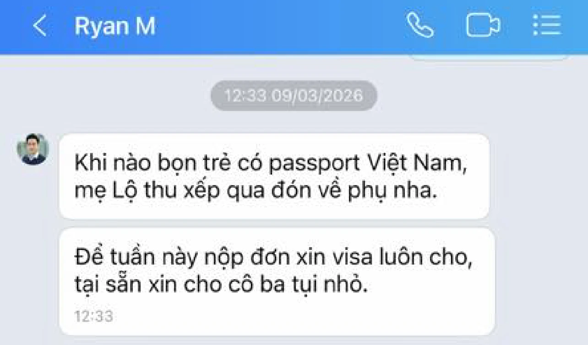Tap Ryan M's profile avatar beside messages
Screen dimensions: 588x345
pyautogui.click(x=33, y=149)
